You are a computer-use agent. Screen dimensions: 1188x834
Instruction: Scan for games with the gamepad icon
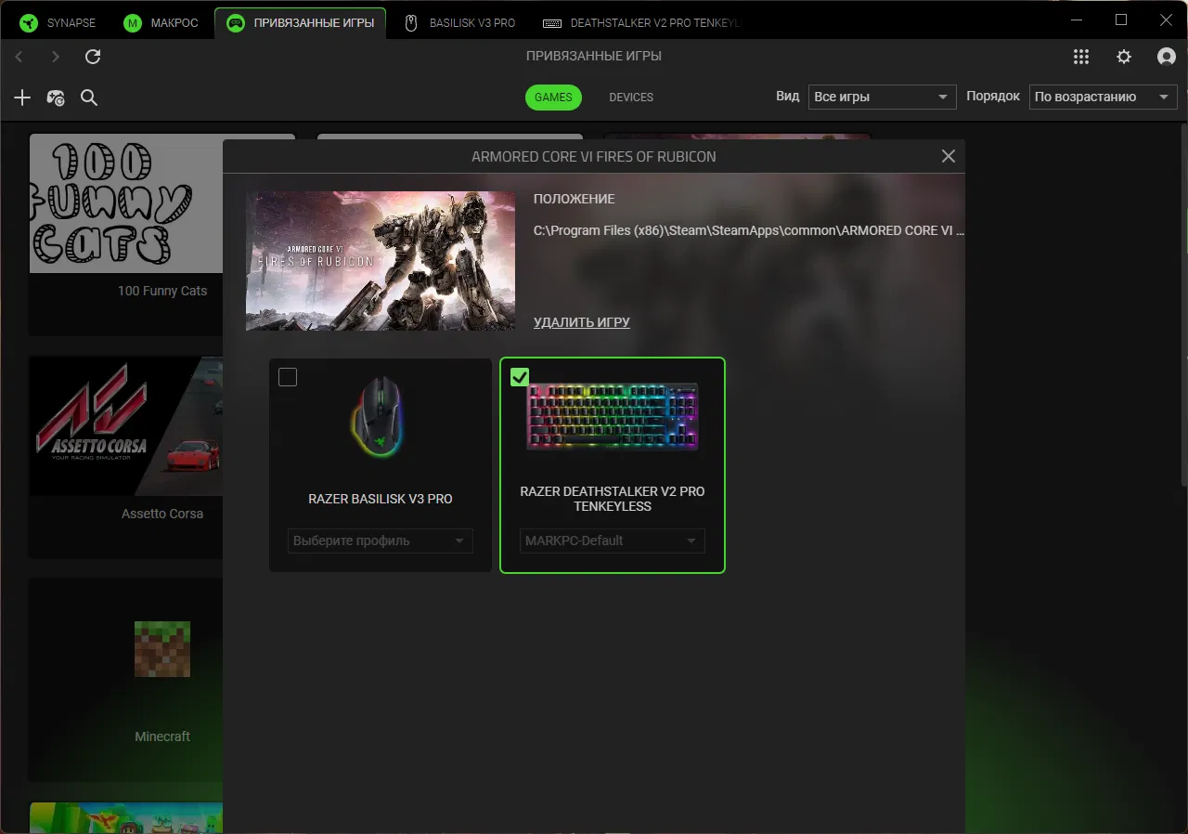56,98
